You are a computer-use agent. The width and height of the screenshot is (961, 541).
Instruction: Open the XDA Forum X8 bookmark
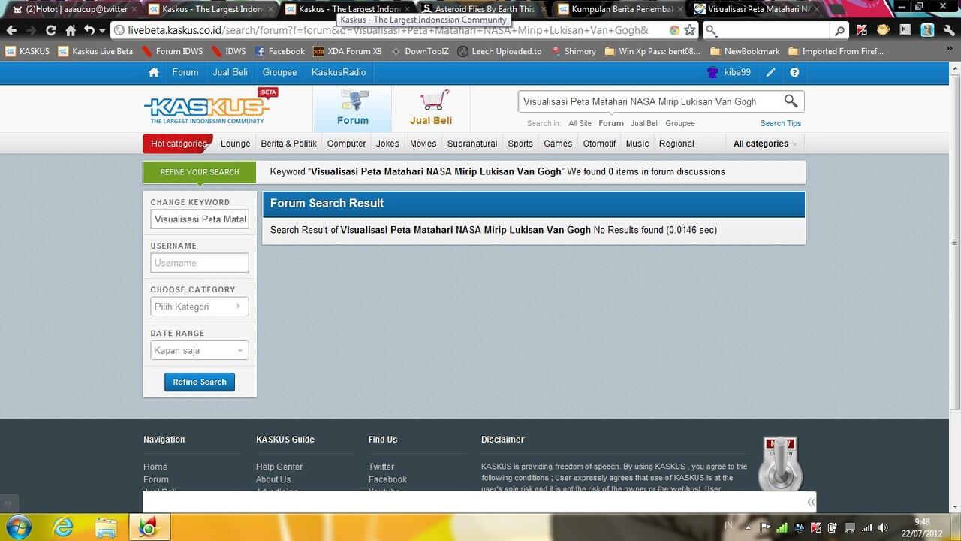coord(348,51)
